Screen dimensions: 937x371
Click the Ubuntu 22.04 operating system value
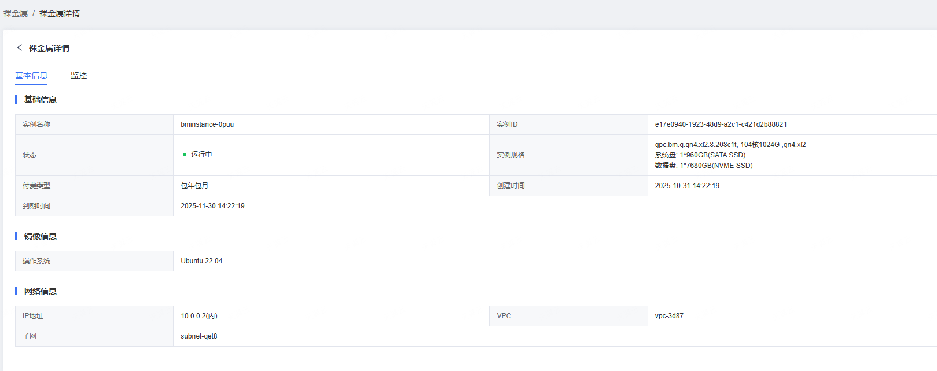pyautogui.click(x=201, y=261)
